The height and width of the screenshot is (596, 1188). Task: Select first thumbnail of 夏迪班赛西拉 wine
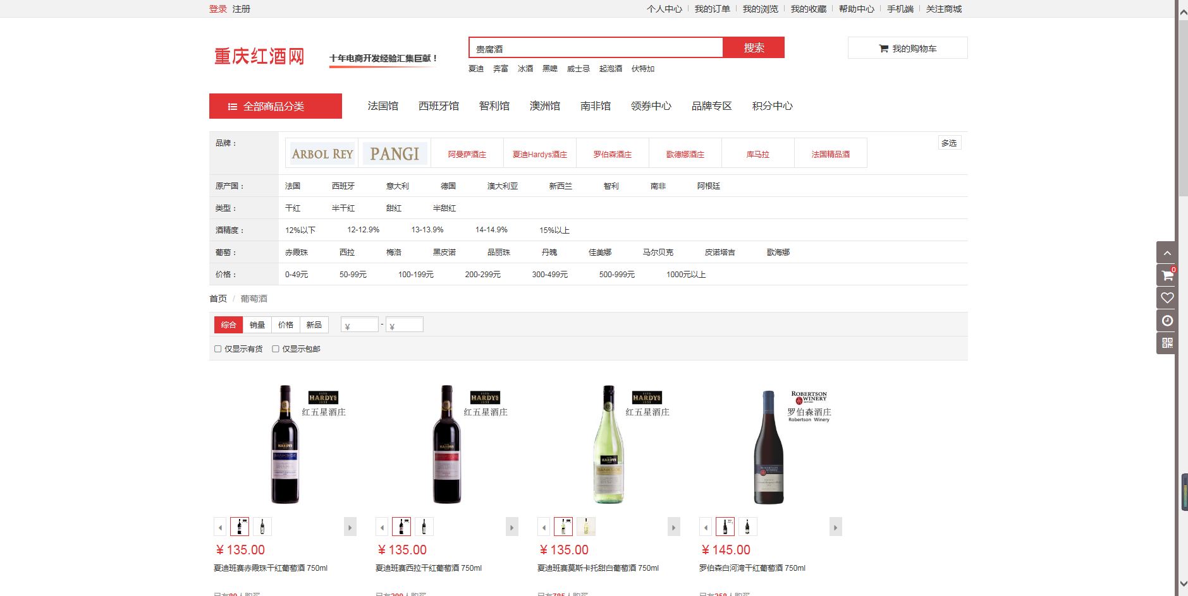401,527
